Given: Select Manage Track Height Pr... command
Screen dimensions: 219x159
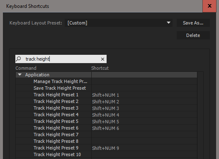Looking at the screenshot, I should coord(60,81).
